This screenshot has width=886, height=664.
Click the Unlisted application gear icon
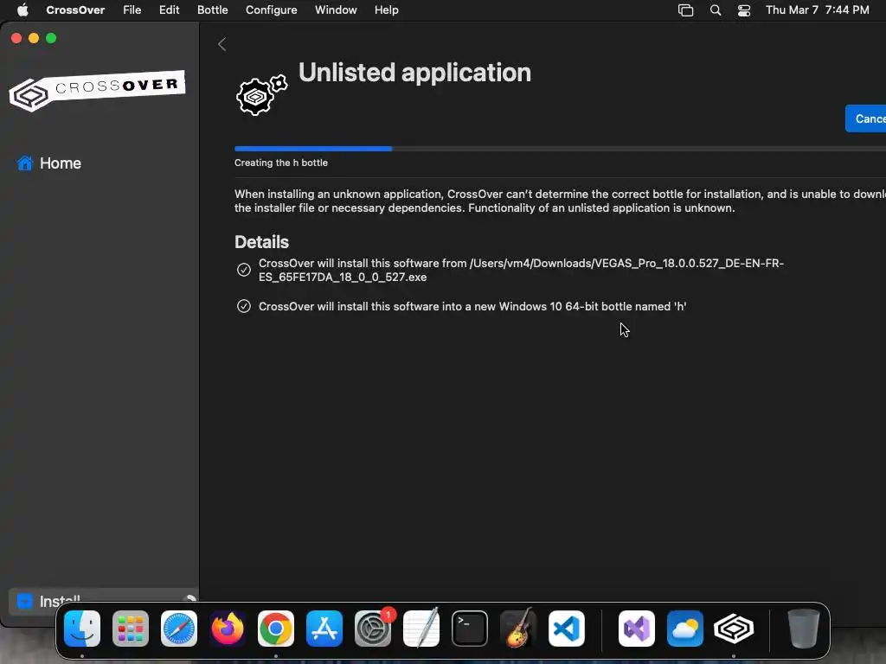click(261, 95)
